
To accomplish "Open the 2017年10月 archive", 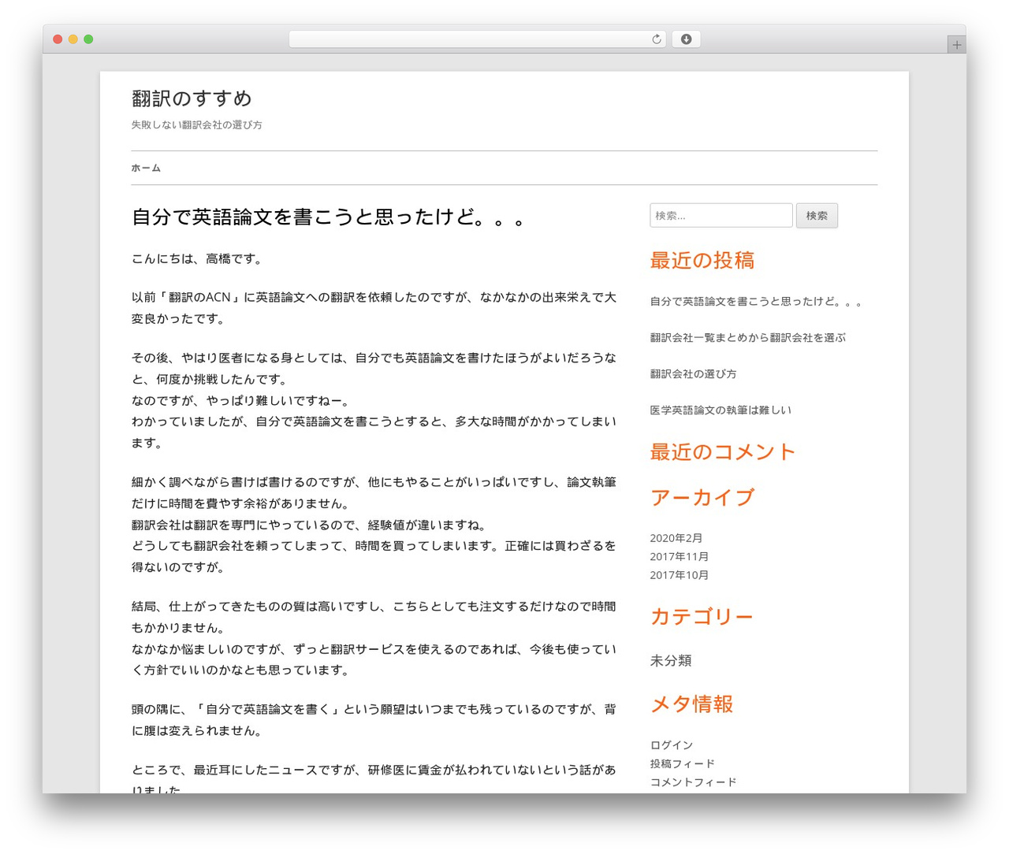I will tap(679, 575).
